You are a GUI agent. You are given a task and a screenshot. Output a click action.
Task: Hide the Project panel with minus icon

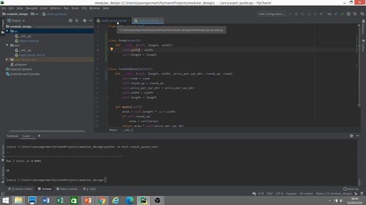(90, 20)
